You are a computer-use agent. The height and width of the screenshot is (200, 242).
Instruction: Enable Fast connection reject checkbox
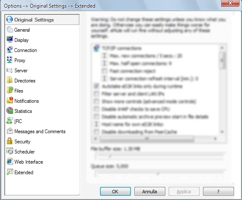[x=104, y=71]
